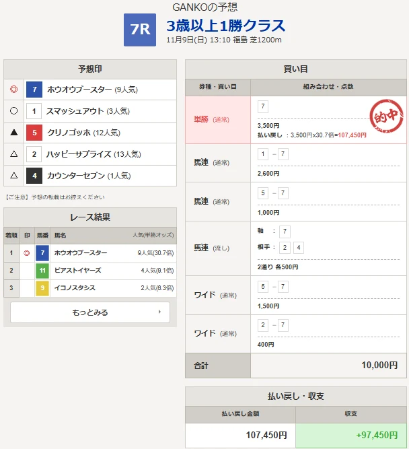Click the double-circle ◎ prediction mark
The width and height of the screenshot is (409, 449).
14,90
